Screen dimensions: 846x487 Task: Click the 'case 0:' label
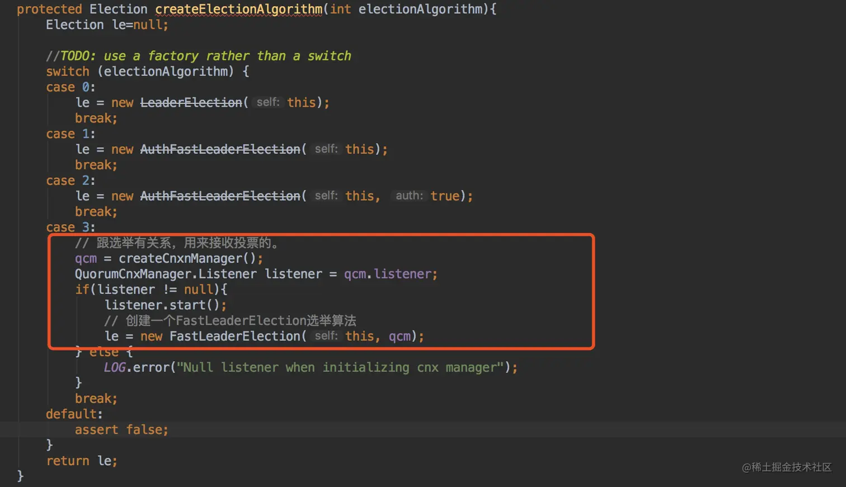(70, 87)
